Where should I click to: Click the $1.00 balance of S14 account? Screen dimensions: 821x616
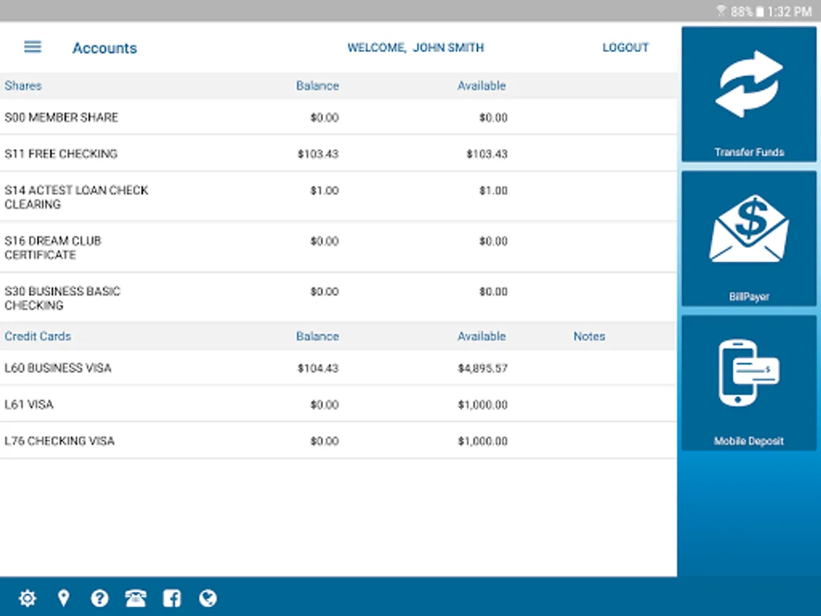(324, 190)
